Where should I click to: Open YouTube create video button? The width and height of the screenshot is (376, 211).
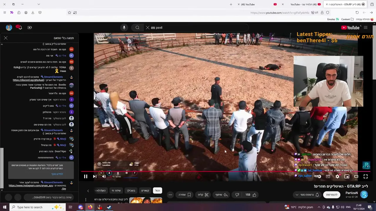(x=30, y=28)
